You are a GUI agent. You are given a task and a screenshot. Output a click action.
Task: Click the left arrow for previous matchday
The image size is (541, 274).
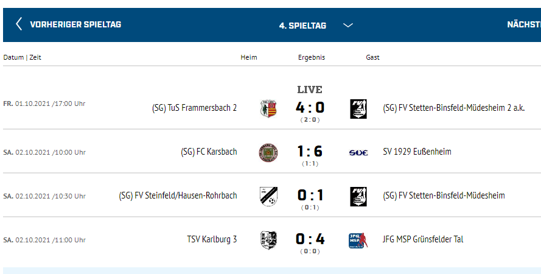[x=19, y=24]
